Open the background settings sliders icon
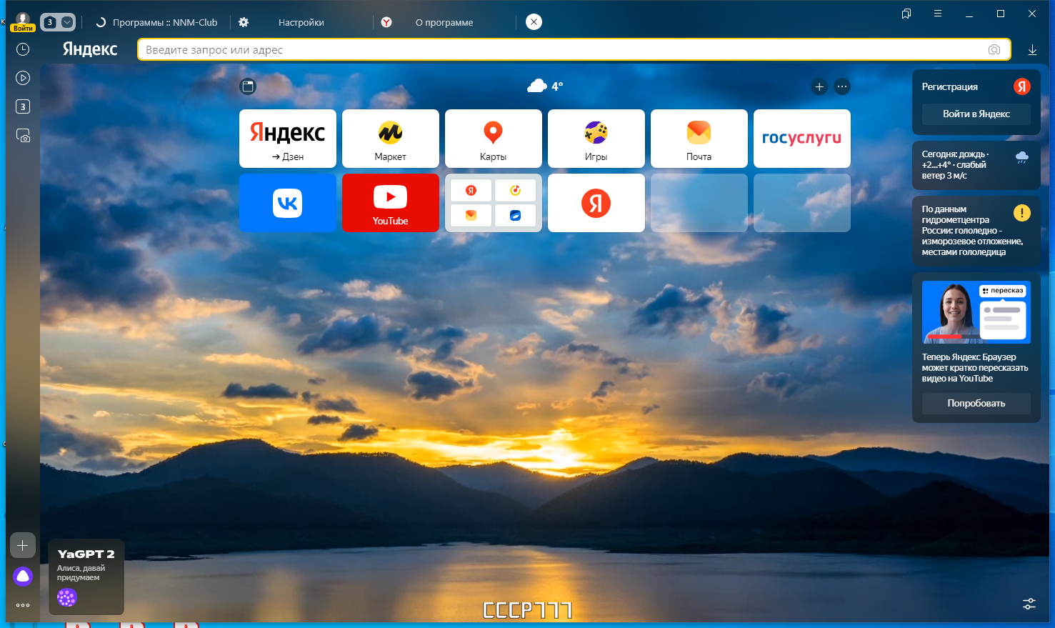This screenshot has height=628, width=1055. (x=1029, y=604)
